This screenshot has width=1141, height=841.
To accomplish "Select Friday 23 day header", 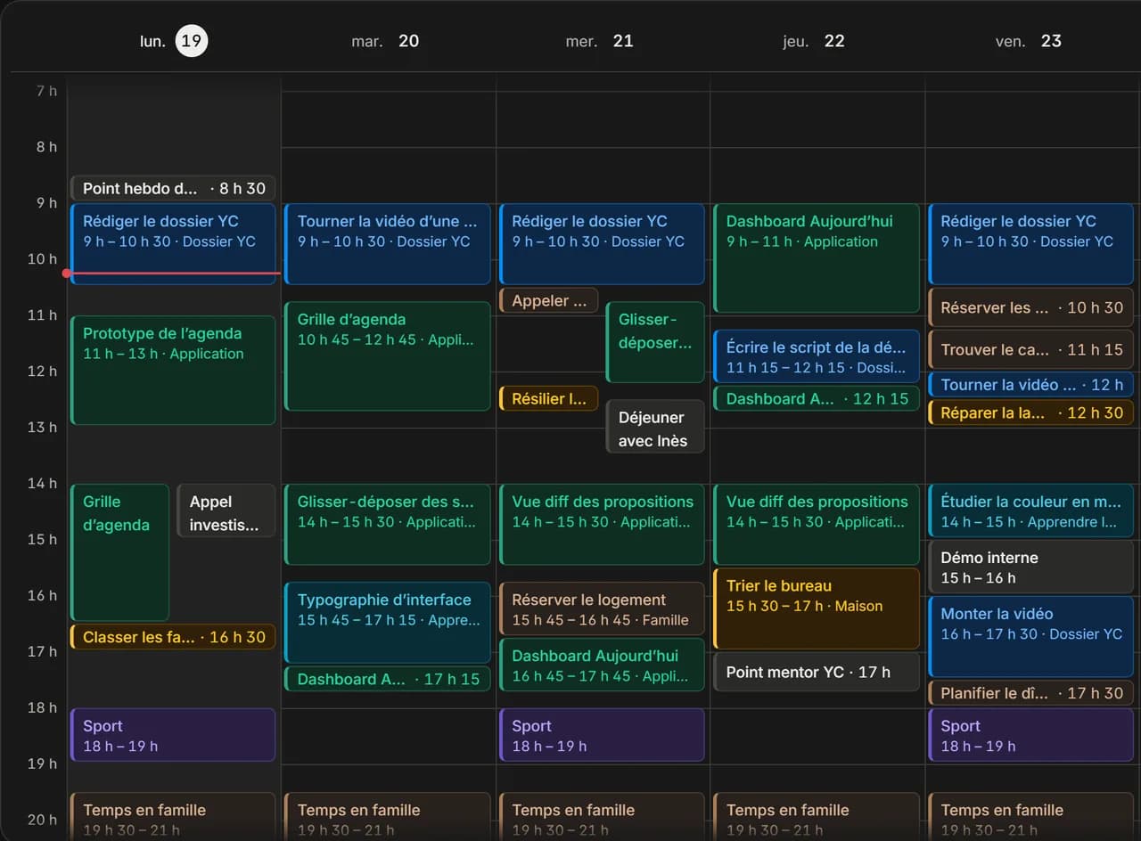I will tap(1029, 41).
